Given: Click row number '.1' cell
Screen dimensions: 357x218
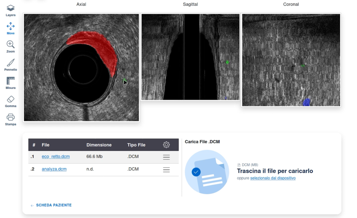Looking at the screenshot, I should coord(32,157).
